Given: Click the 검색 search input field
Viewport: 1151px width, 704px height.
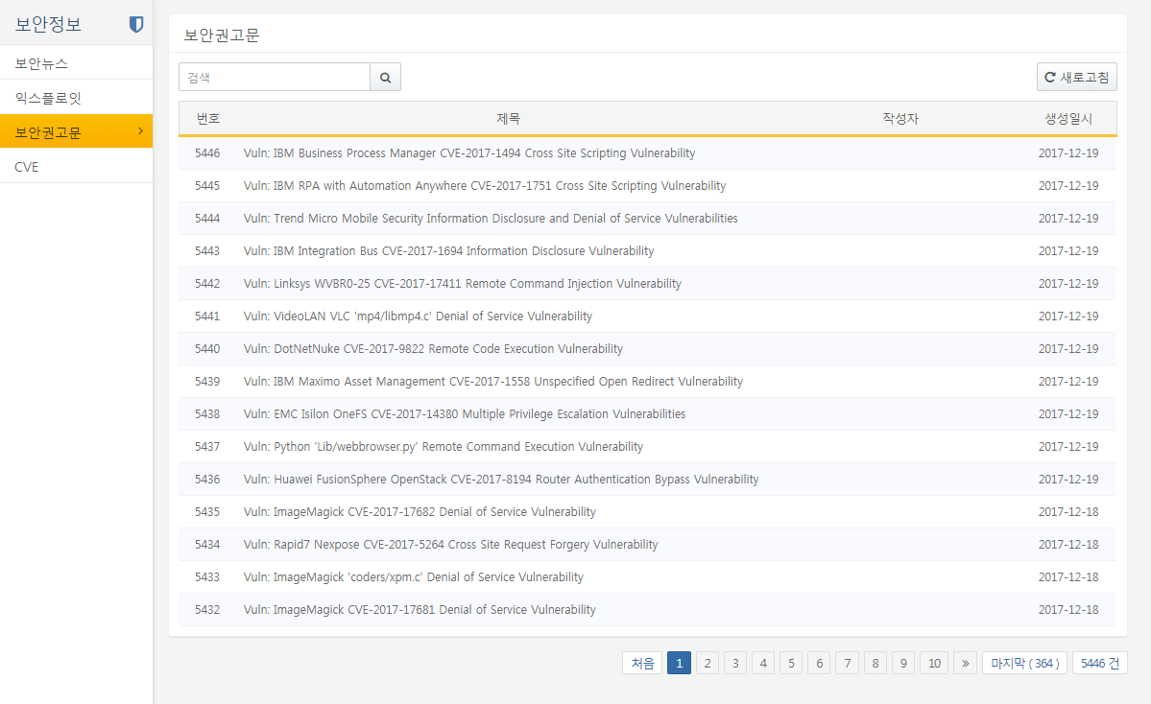Looking at the screenshot, I should coord(275,77).
